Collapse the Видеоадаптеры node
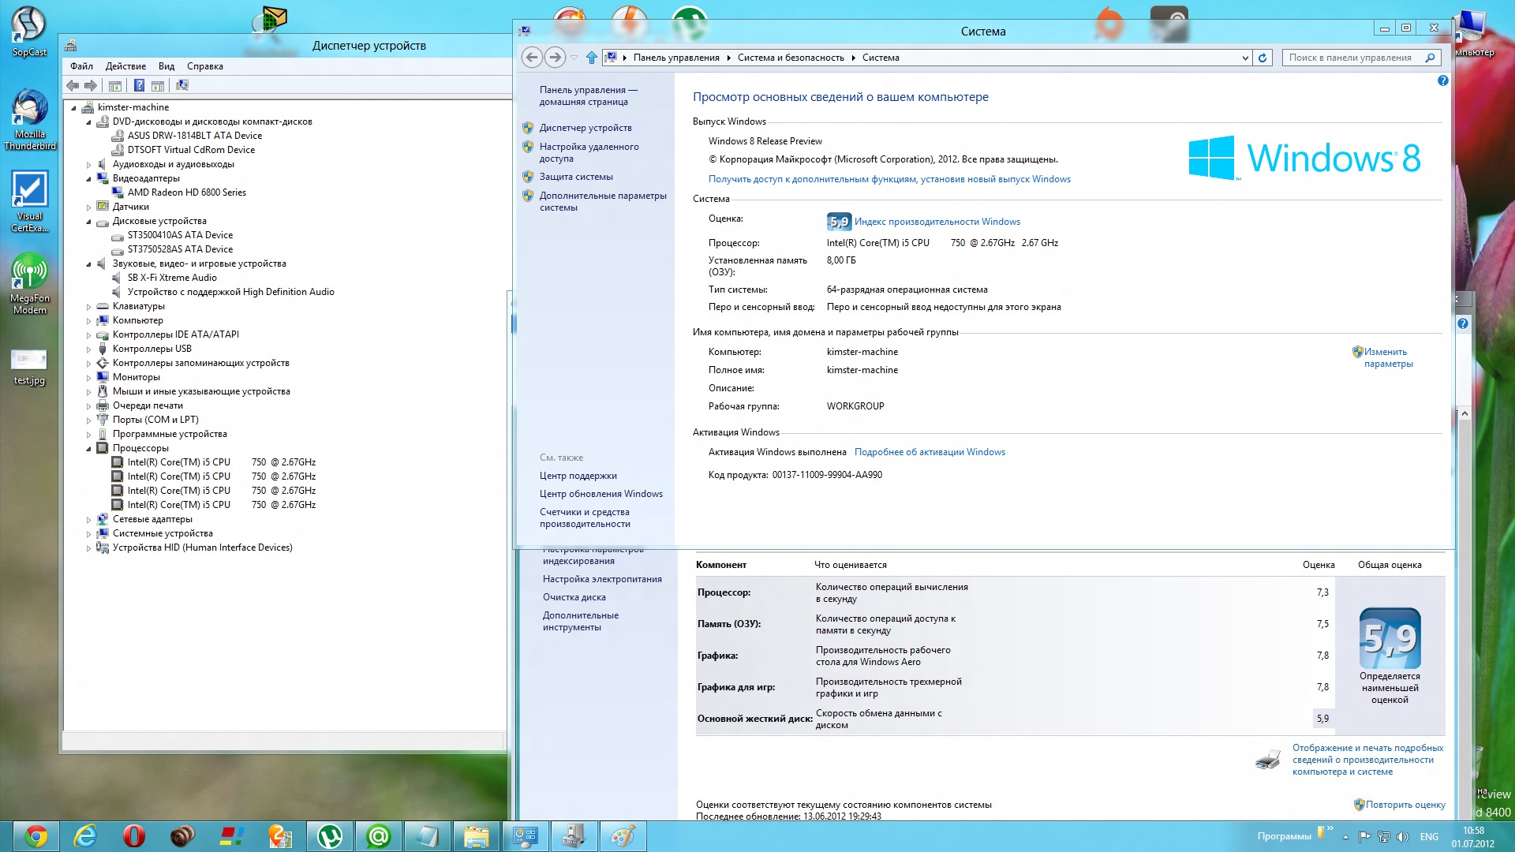Screen dimensions: 1515x852 pyautogui.click(x=88, y=179)
